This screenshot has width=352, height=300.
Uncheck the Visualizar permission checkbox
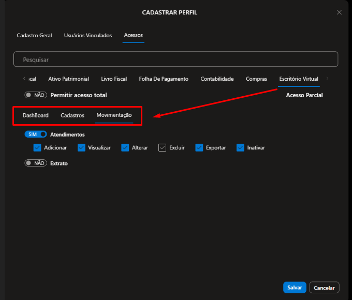click(x=81, y=147)
